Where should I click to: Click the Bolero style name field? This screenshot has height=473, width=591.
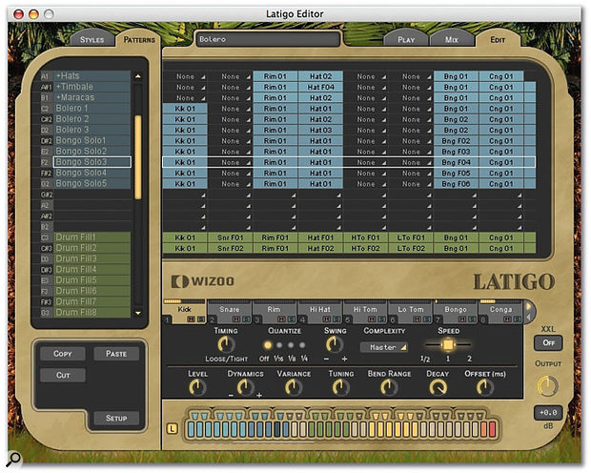268,39
